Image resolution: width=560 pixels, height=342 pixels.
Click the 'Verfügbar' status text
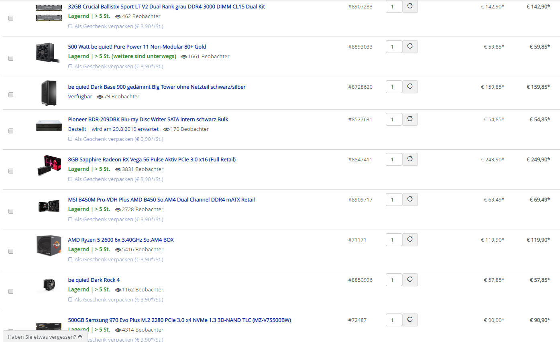click(x=80, y=97)
